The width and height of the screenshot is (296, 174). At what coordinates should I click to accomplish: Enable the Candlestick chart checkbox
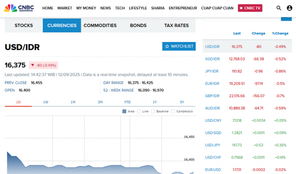click(173, 111)
